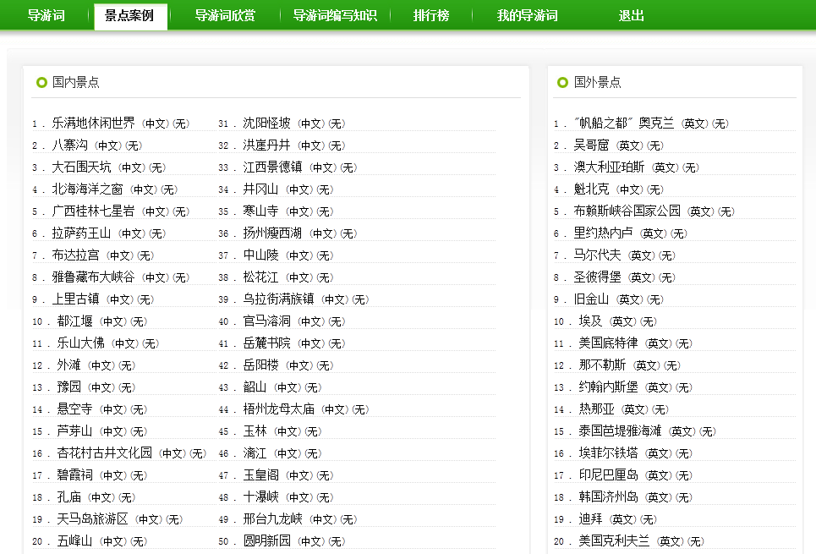Select 里约热内卢 entry
Image resolution: width=816 pixels, height=554 pixels.
click(x=603, y=233)
